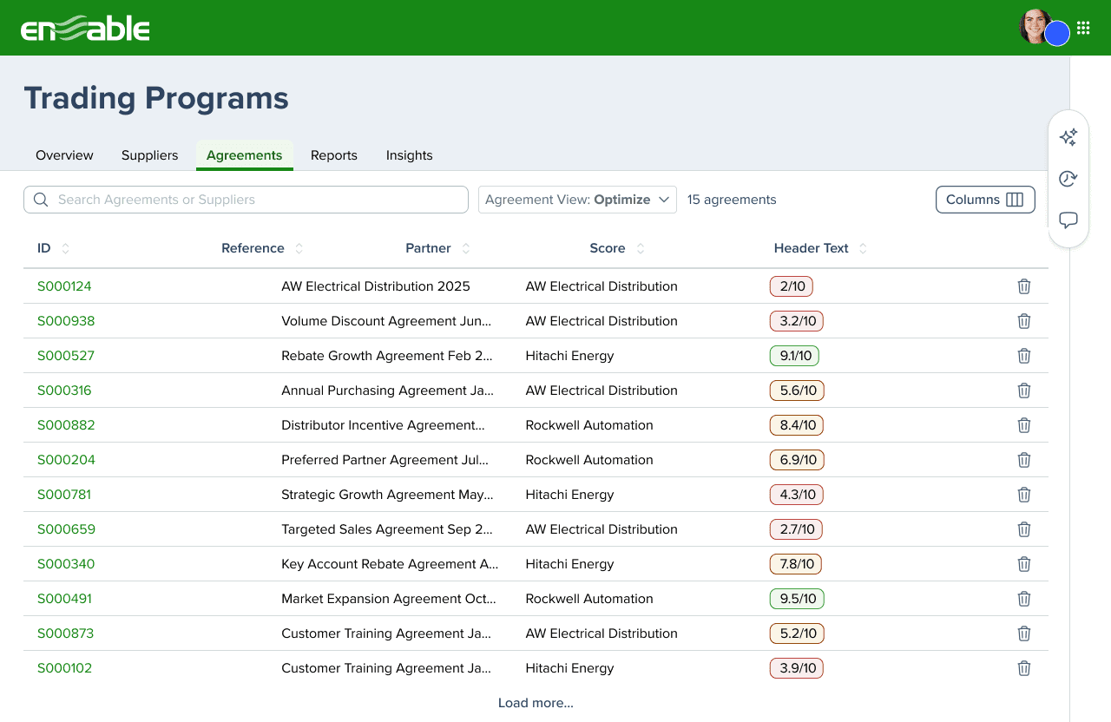The width and height of the screenshot is (1111, 722).
Task: Switch to the Reports tab
Action: (334, 155)
